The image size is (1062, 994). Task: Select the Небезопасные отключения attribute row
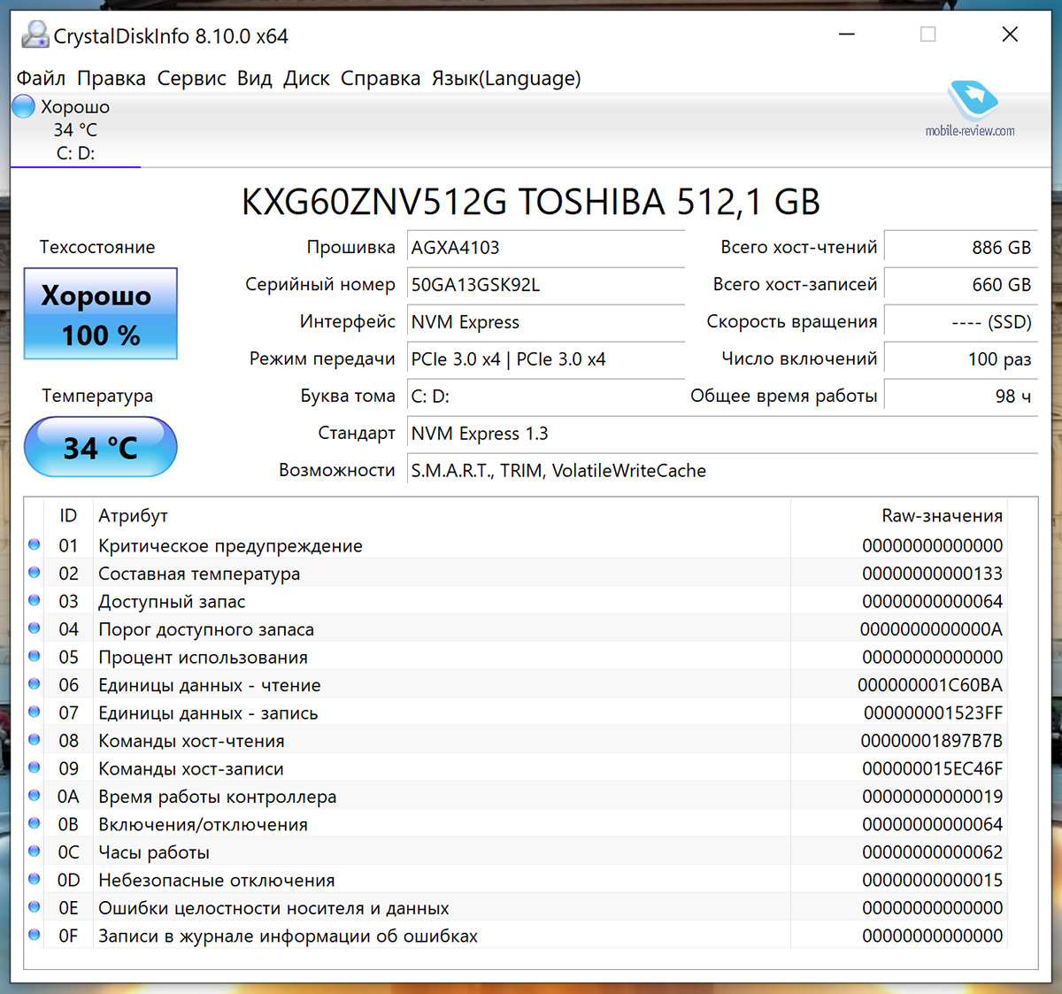(x=516, y=880)
